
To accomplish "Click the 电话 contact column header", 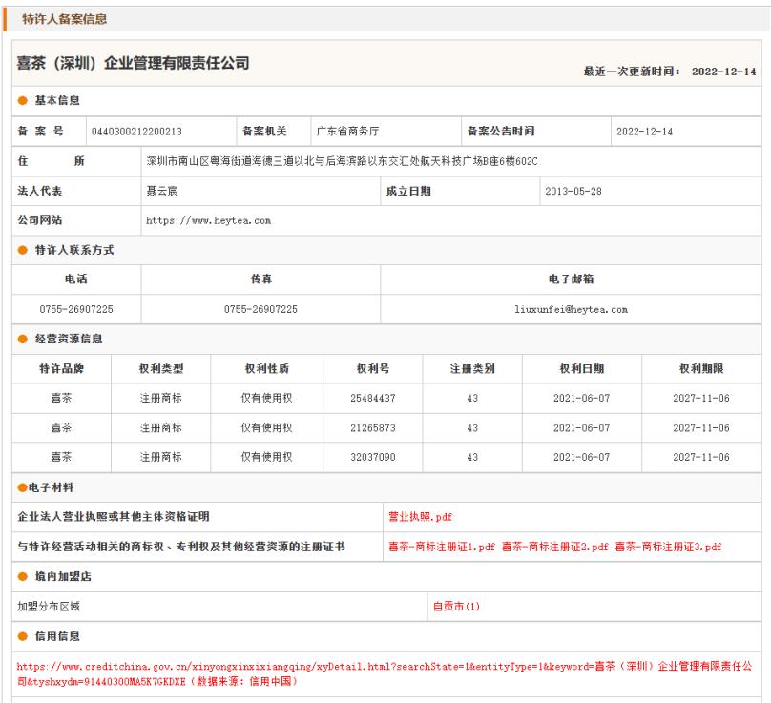I will [x=76, y=279].
